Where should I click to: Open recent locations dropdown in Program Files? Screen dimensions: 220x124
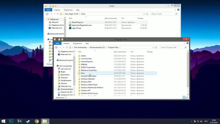(x=64, y=48)
